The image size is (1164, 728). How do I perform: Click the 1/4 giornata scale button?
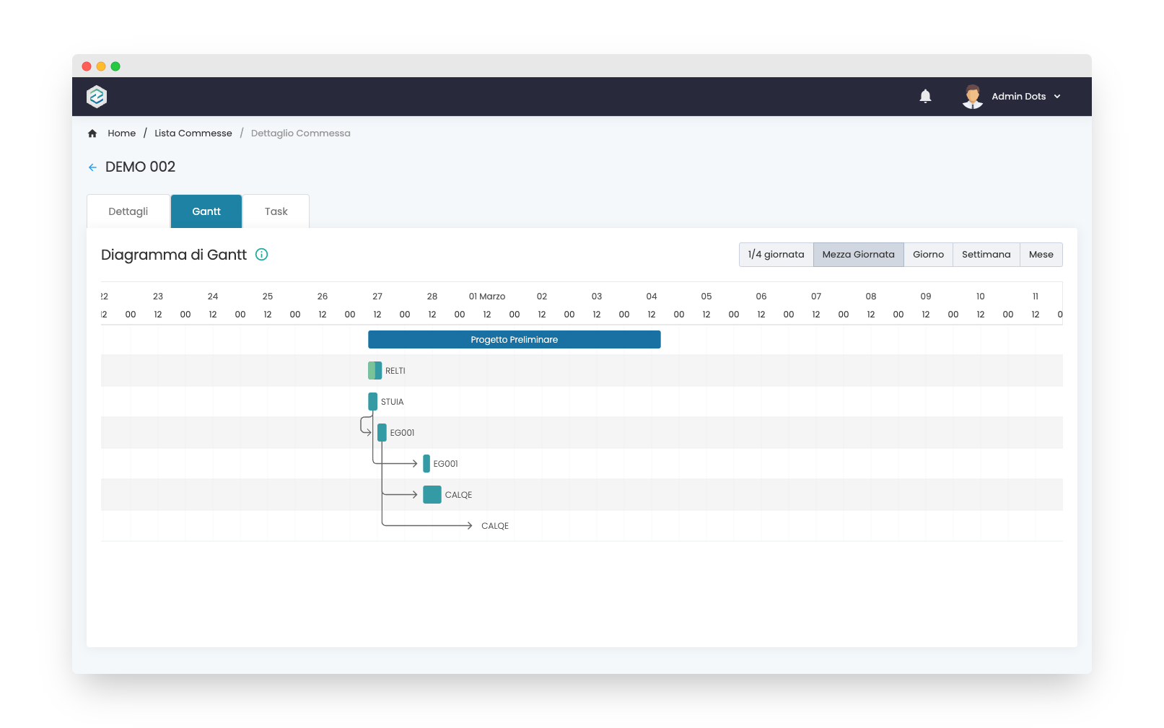tap(776, 254)
